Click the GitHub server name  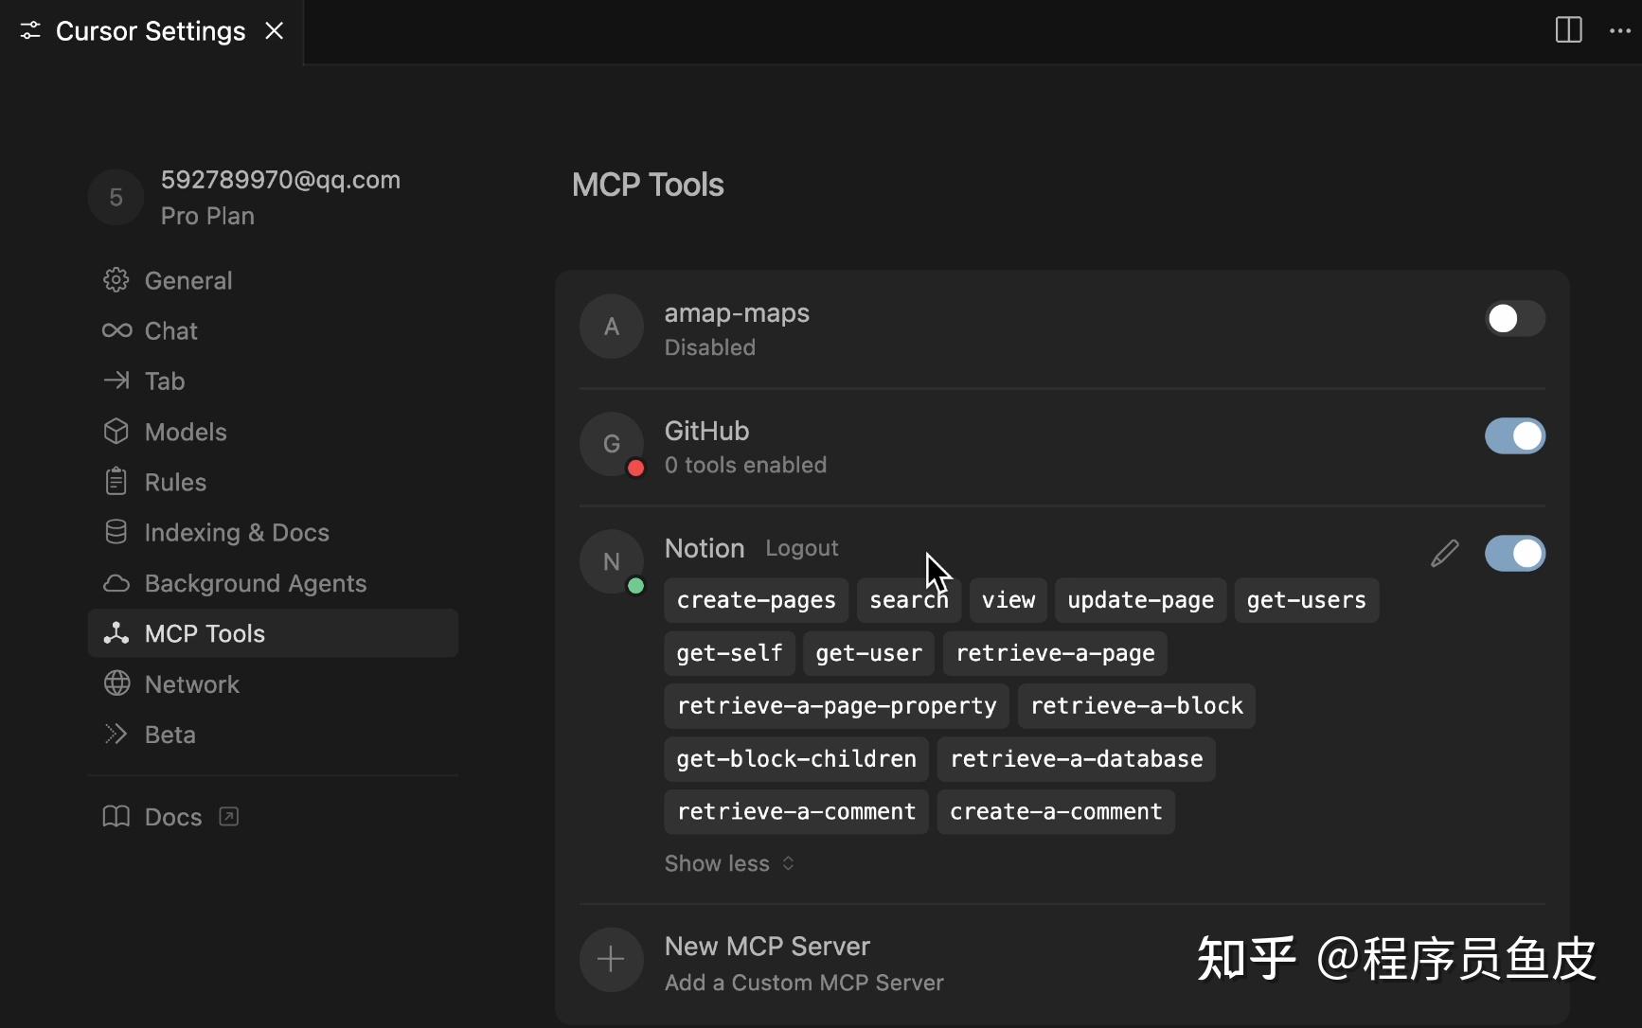706,431
